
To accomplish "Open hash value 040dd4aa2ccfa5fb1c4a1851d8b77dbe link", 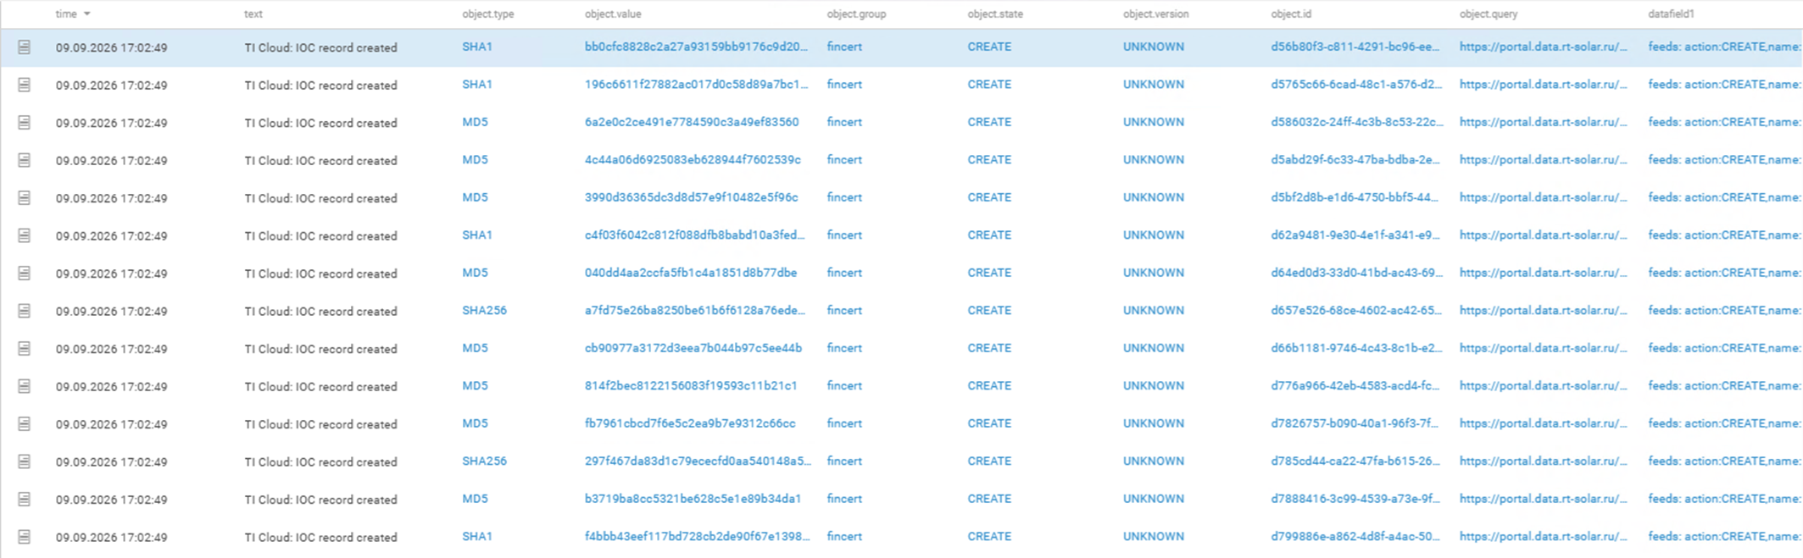I will (x=691, y=273).
